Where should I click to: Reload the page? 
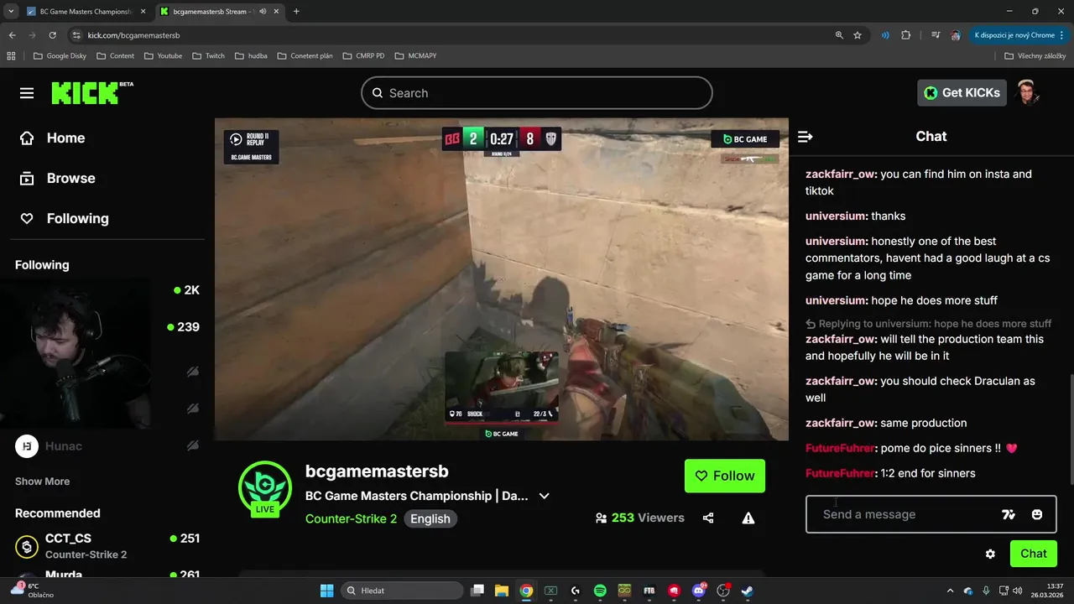pos(52,35)
